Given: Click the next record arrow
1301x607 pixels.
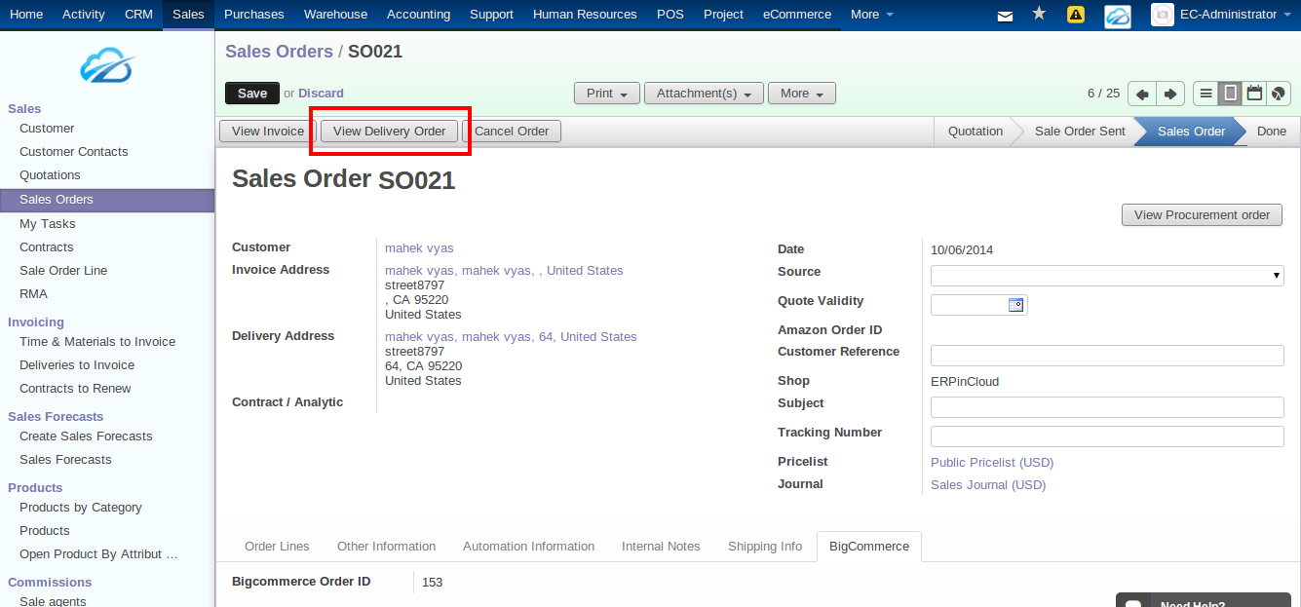Looking at the screenshot, I should (x=1169, y=93).
